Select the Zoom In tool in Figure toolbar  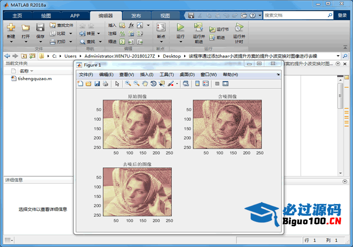[128, 84]
